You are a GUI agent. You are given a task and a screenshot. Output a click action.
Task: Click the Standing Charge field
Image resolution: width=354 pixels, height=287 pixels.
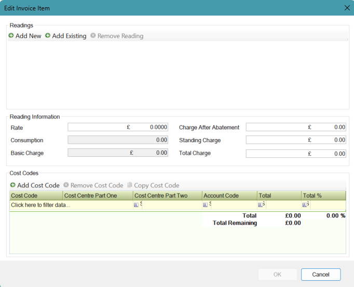pyautogui.click(x=295, y=140)
